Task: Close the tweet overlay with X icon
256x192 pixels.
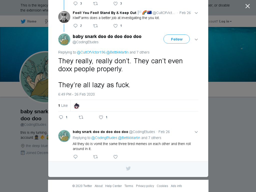Action: [x=247, y=6]
